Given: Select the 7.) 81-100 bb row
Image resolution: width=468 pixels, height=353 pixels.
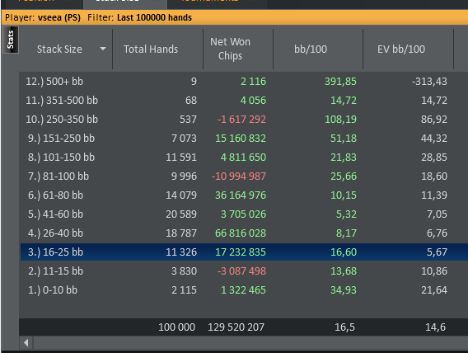Looking at the screenshot, I should [244, 176].
